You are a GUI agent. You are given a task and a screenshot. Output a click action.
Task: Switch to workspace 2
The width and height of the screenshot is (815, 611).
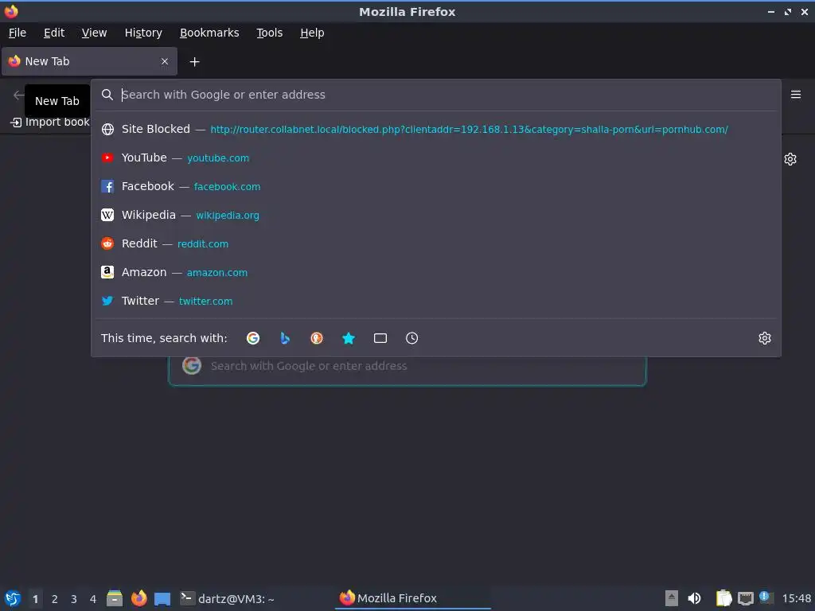pos(55,599)
